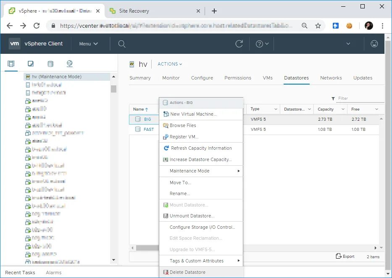
Task: Choose Move To in context menu
Action: (x=201, y=183)
